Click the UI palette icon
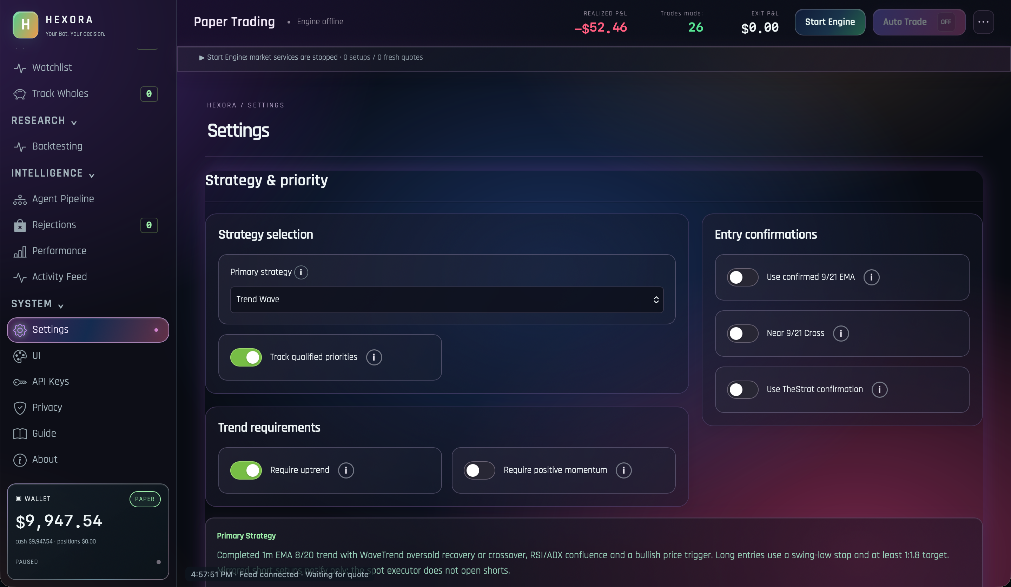 point(20,356)
